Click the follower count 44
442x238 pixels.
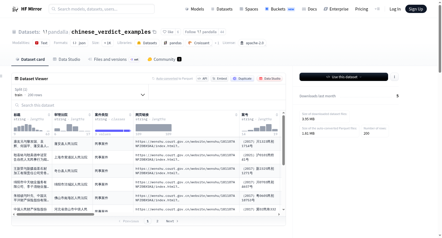tap(222, 32)
